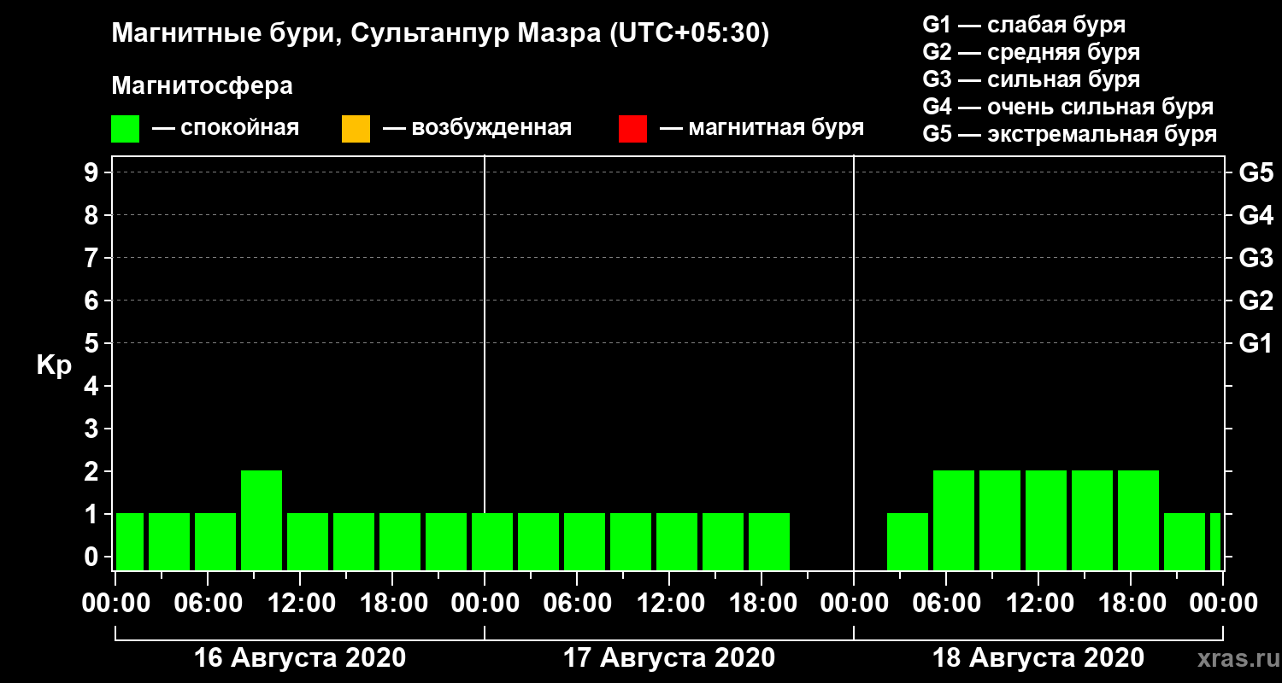This screenshot has width=1282, height=683.
Task: Click the 17 August bar starting at 18:00
Action: pos(769,541)
